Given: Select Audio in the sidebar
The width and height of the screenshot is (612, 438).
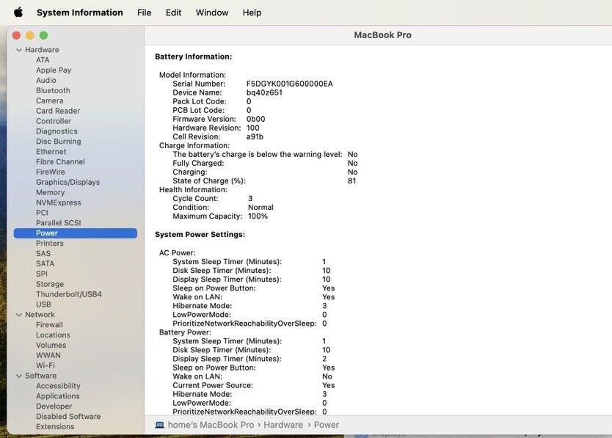Looking at the screenshot, I should (x=46, y=80).
